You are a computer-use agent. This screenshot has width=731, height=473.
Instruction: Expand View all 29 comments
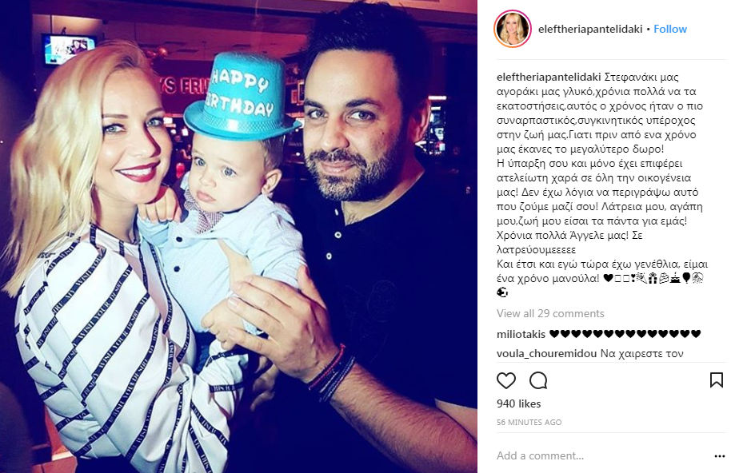tap(550, 313)
